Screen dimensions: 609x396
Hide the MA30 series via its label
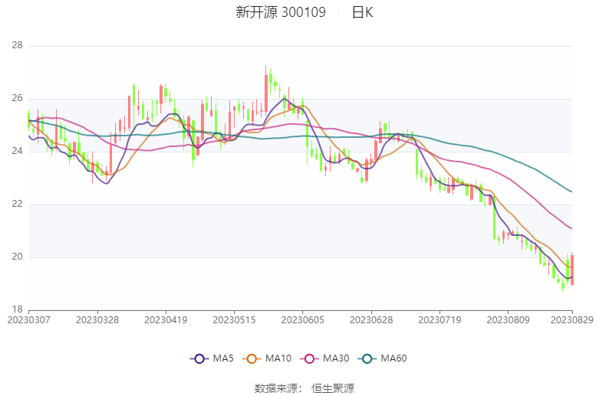tap(336, 358)
